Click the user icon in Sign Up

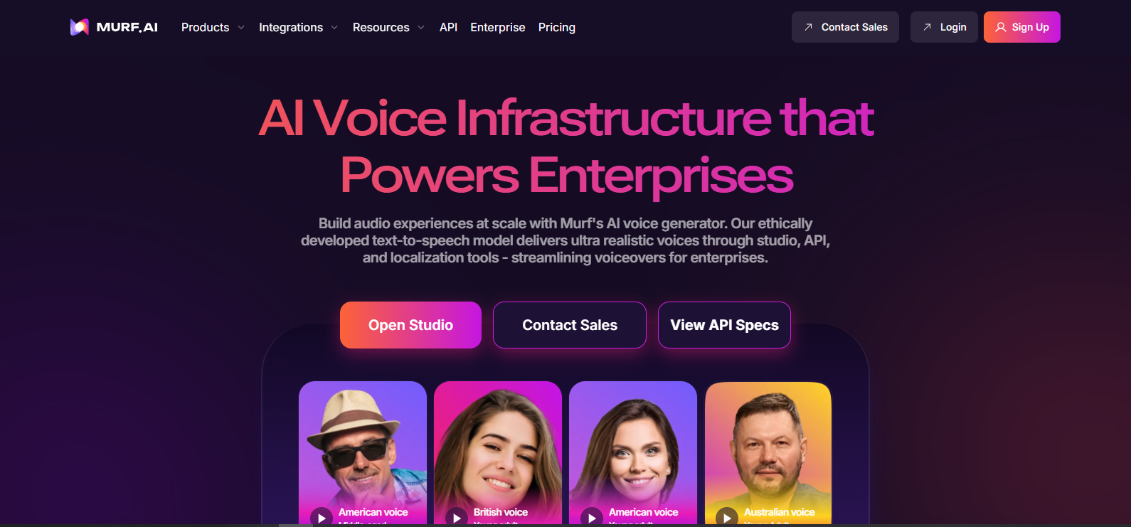(x=1001, y=27)
